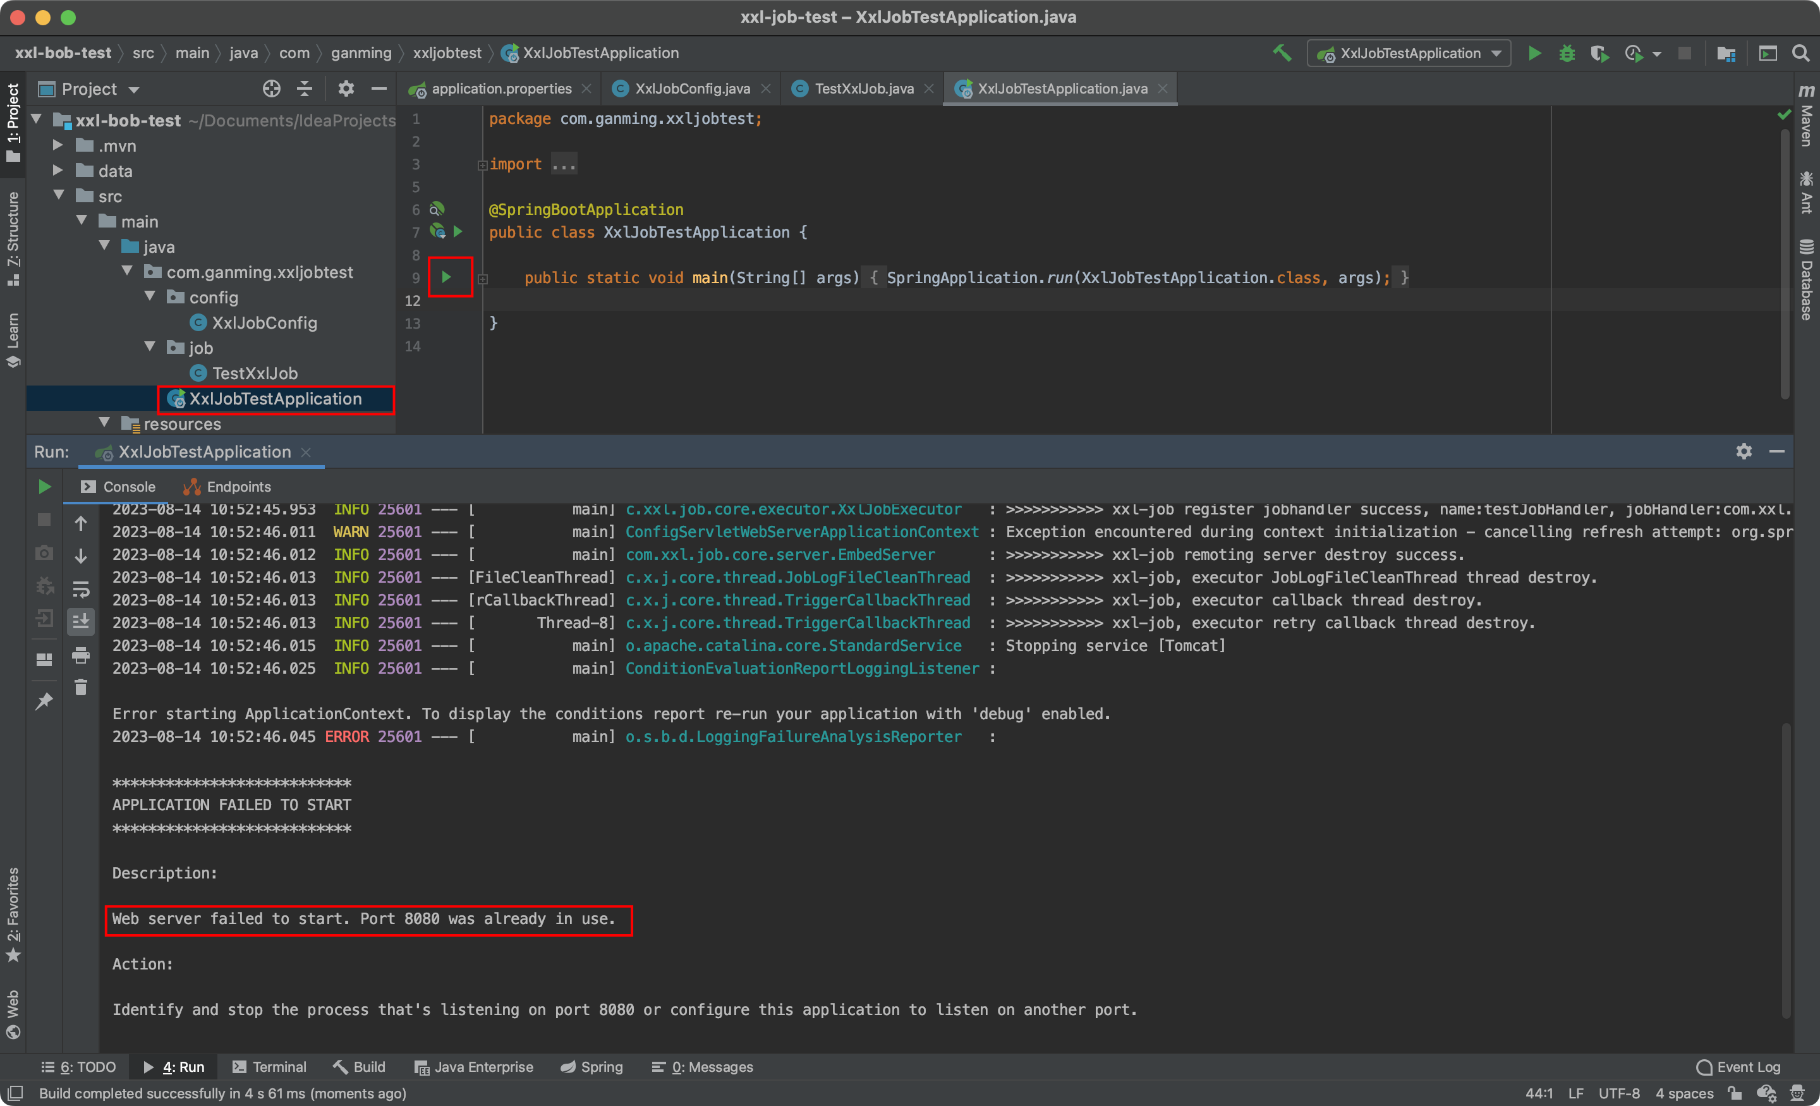Collapse the src folder
The width and height of the screenshot is (1820, 1106).
click(58, 196)
